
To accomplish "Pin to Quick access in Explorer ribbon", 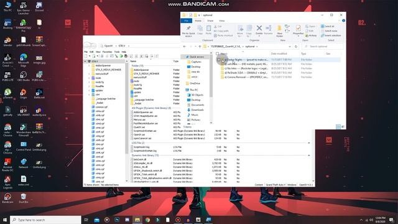I will pos(188,31).
